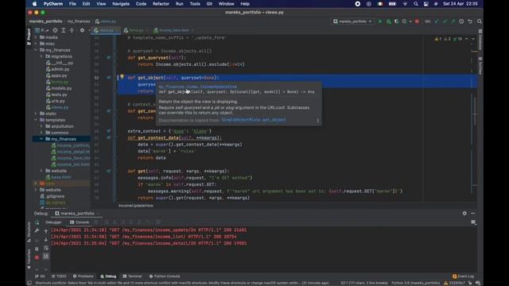This screenshot has width=509, height=286.
Task: Update project via the Git blue arrow icon
Action: tap(437, 21)
